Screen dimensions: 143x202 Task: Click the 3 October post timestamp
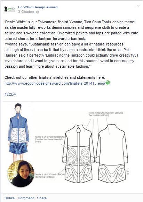(26, 12)
